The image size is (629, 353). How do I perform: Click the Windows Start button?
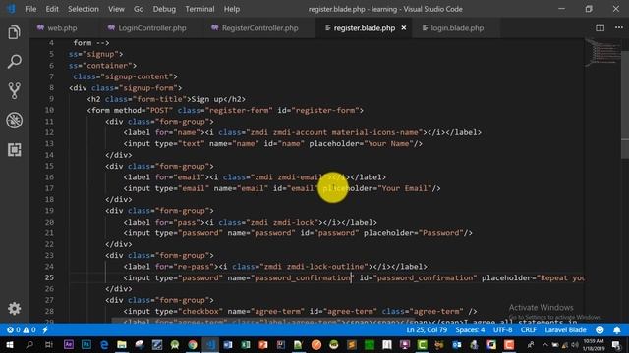coord(10,344)
